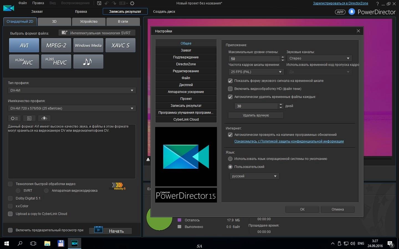Open the DV-AVI 720 x 576/50i profile dropdown
This screenshot has width=399, height=249.
[72, 108]
